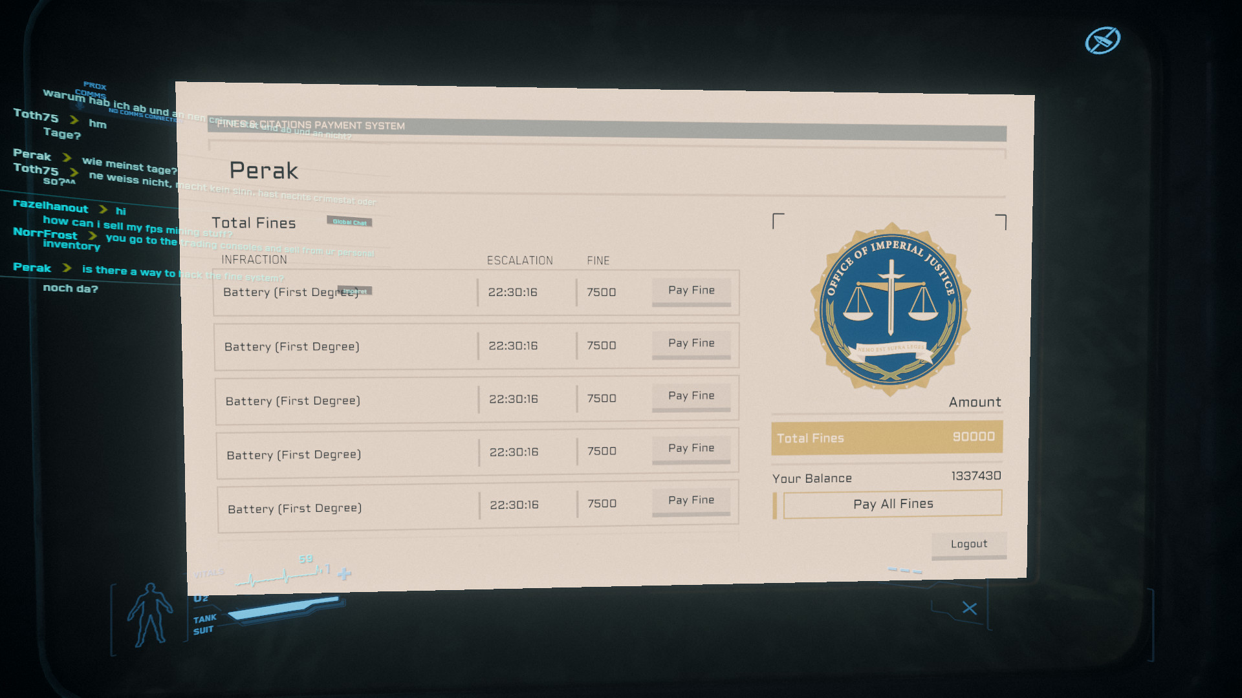Pay the second Battery fine
This screenshot has width=1242, height=698.
[x=691, y=344]
